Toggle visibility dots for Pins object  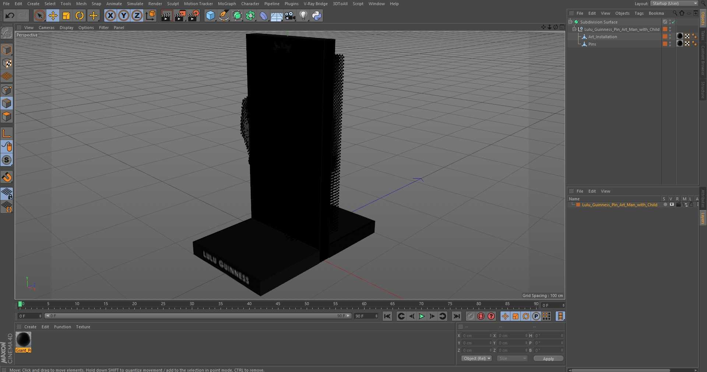pyautogui.click(x=670, y=44)
